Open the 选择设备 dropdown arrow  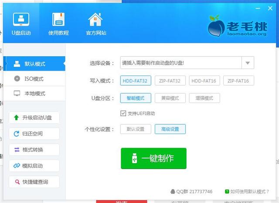coord(248,63)
